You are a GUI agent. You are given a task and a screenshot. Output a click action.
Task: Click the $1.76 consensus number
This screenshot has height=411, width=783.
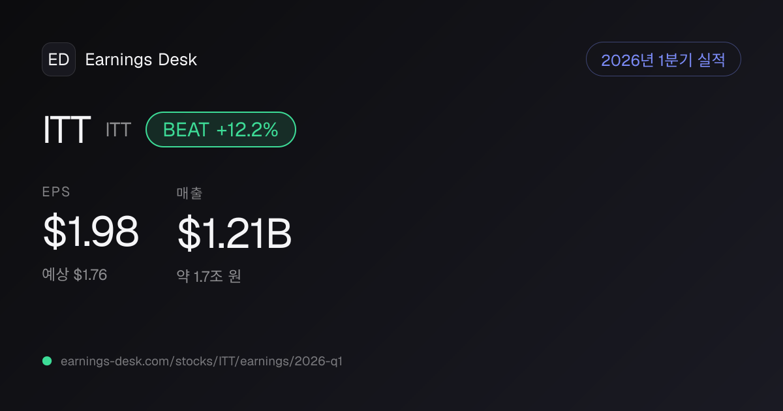point(90,275)
